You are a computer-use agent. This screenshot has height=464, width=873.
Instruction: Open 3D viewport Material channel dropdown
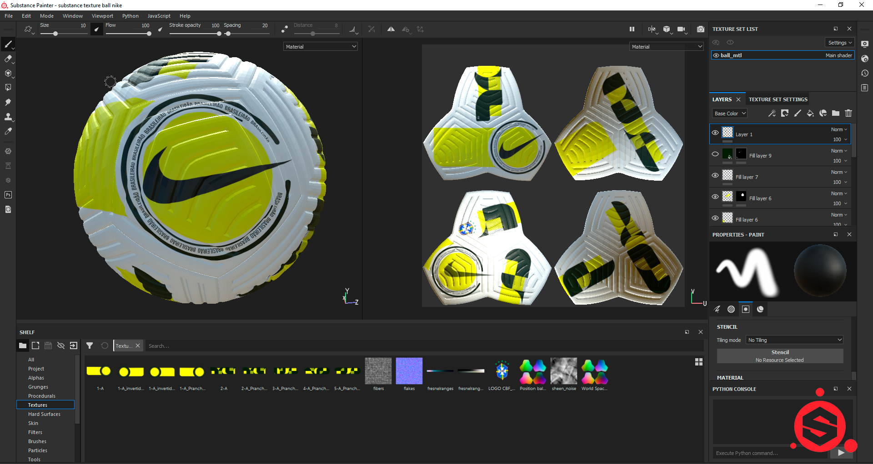point(321,46)
